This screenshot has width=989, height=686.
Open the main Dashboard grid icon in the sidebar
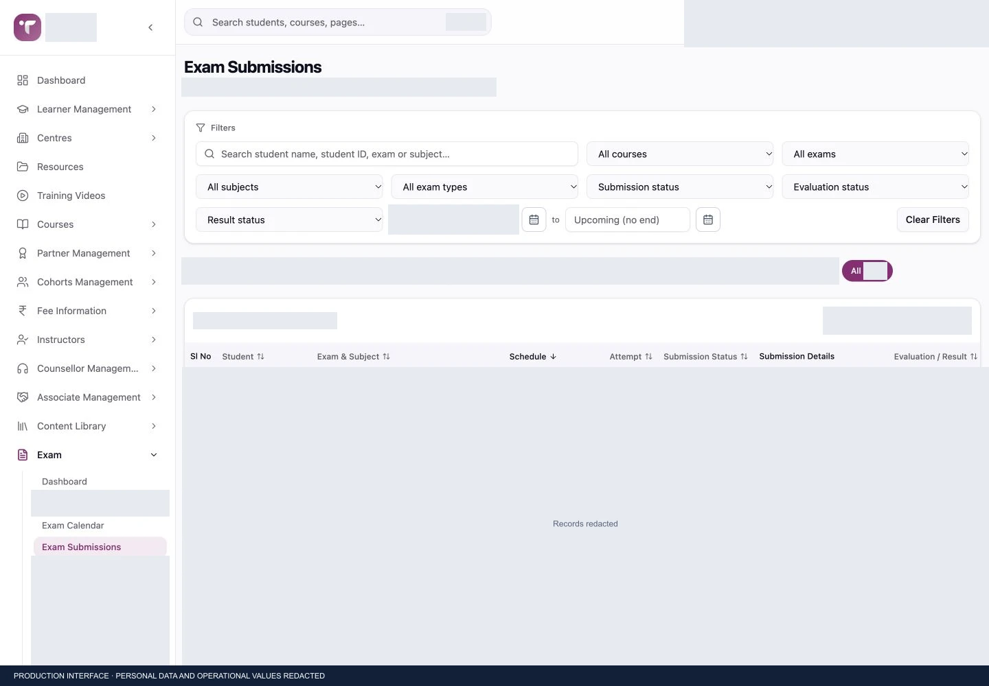tap(23, 80)
